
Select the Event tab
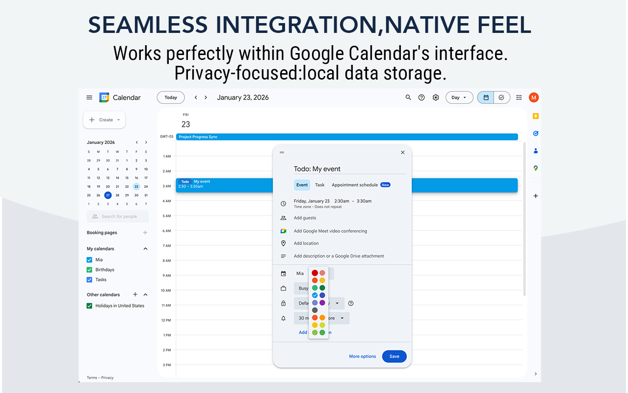tap(302, 185)
